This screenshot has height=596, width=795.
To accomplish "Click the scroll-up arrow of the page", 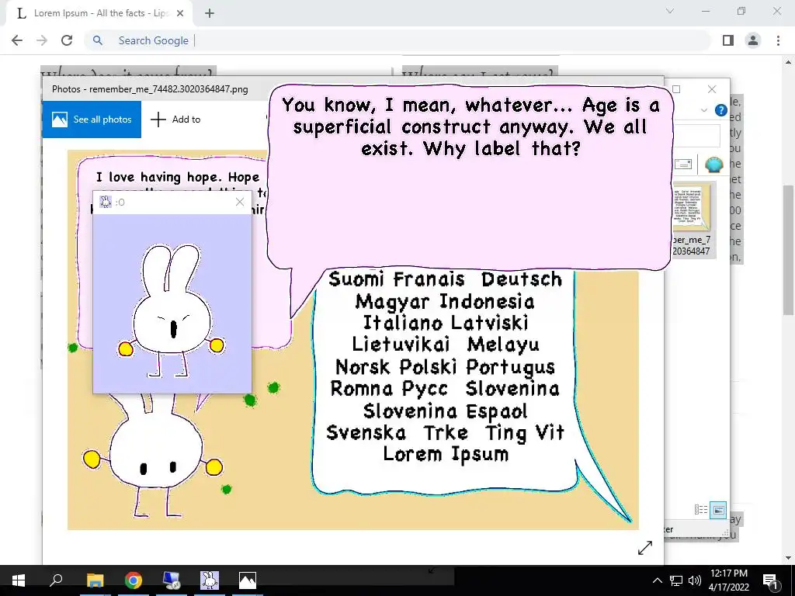I will [x=789, y=62].
